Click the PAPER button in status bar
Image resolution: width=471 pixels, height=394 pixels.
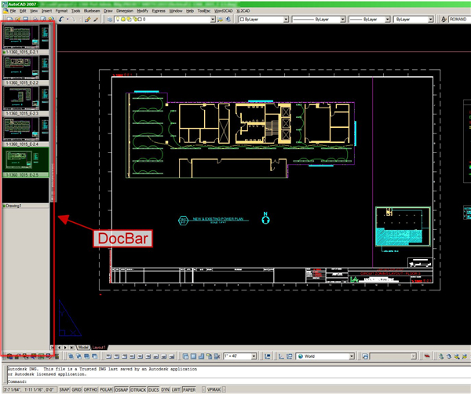[x=189, y=389]
